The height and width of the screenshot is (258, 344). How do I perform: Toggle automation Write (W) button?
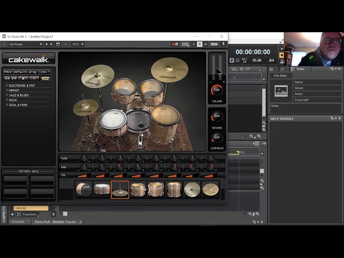tap(205, 44)
